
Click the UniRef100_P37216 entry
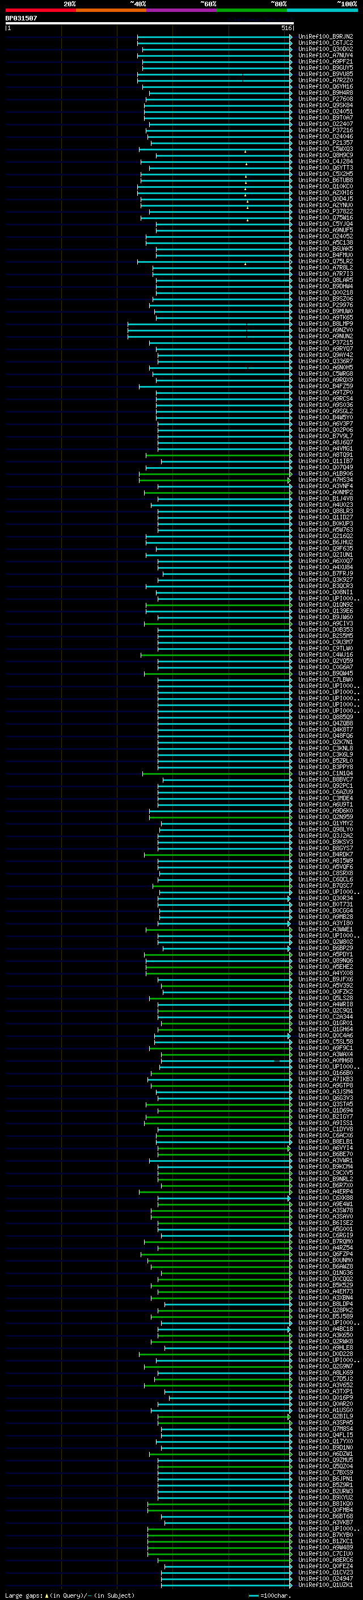(325, 131)
